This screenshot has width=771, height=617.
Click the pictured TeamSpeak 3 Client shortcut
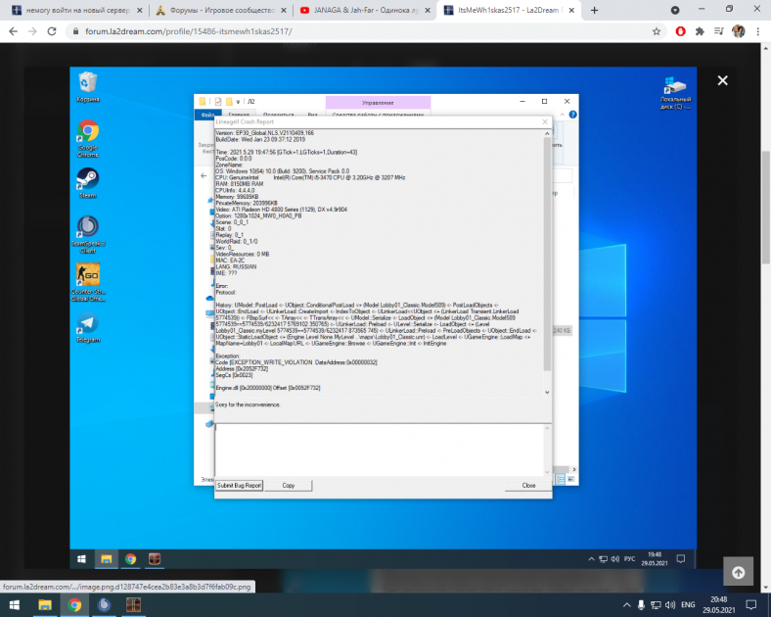[x=88, y=235]
